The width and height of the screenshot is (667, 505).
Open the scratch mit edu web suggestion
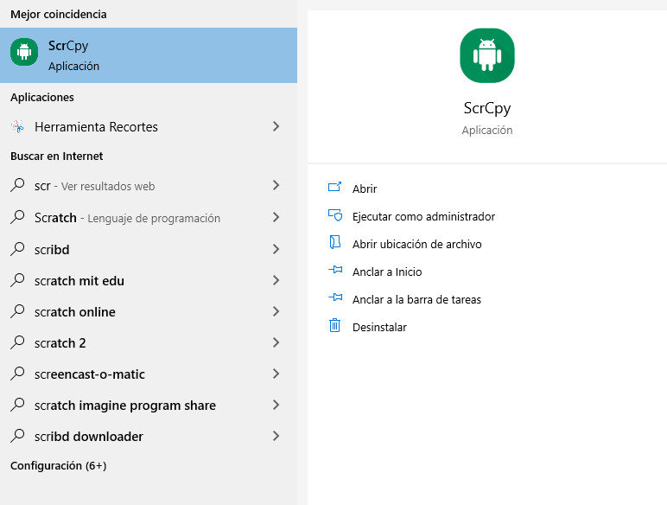[149, 280]
